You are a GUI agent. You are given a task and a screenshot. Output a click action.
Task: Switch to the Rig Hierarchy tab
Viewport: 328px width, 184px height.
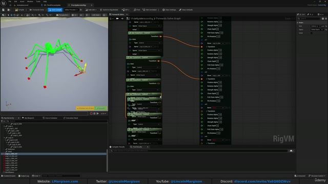coord(10,118)
